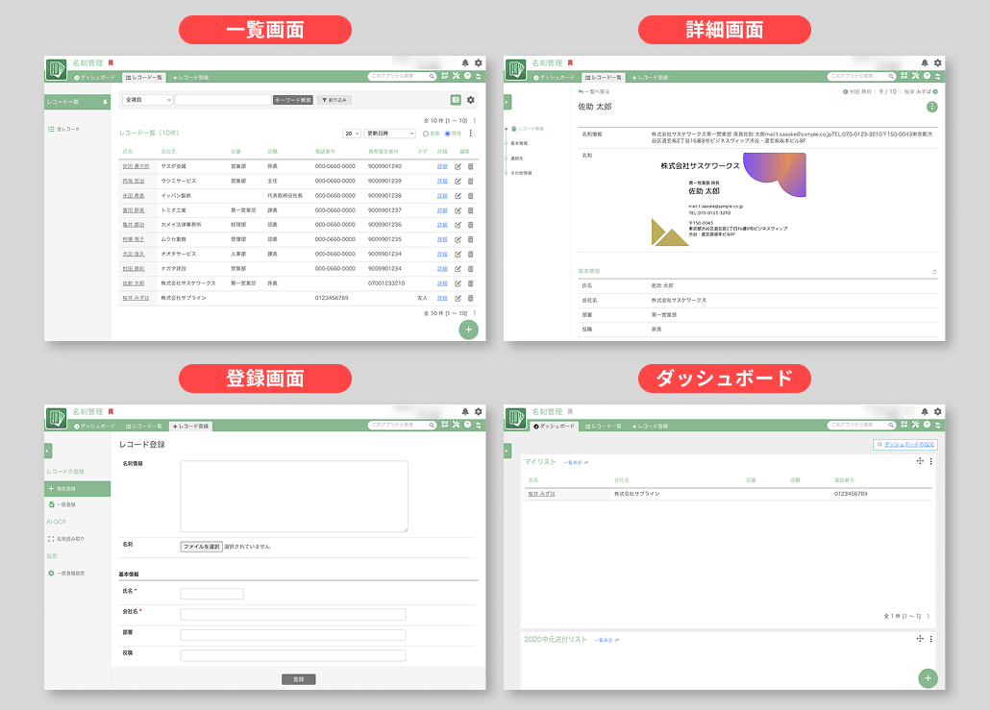Open the 更新日時 sort dropdown
Image resolution: width=990 pixels, height=710 pixels.
coord(390,134)
